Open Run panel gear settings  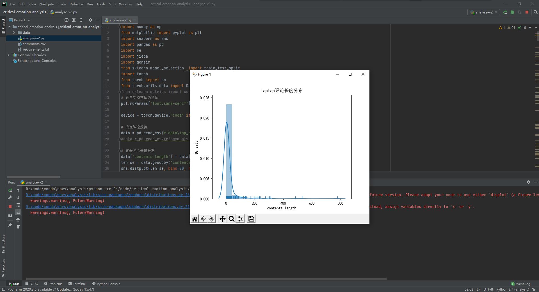(528, 182)
